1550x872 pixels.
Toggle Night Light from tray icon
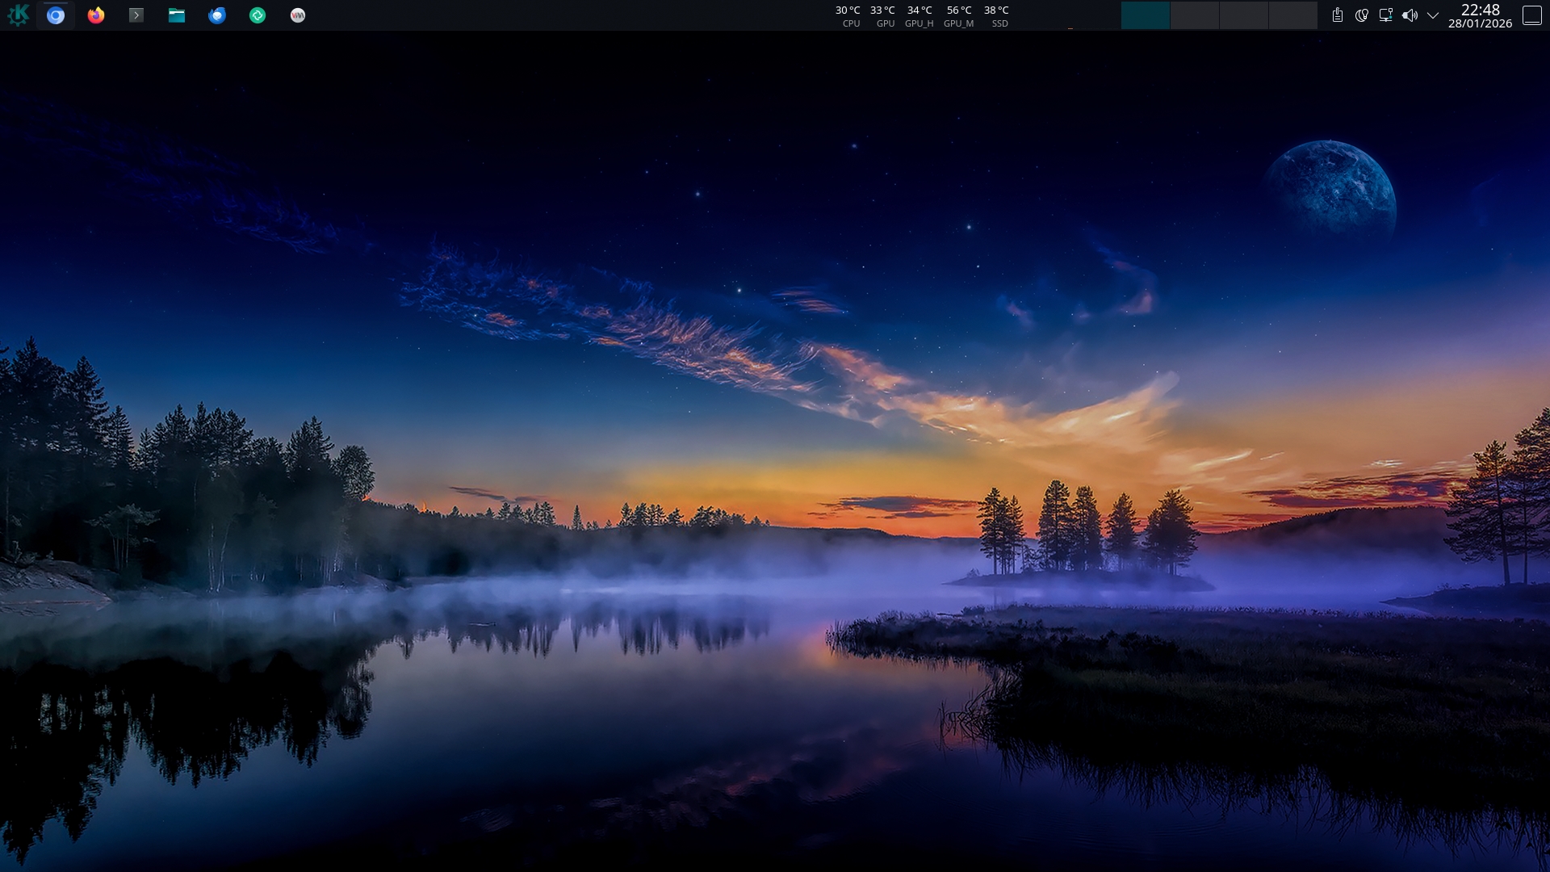pos(1362,15)
